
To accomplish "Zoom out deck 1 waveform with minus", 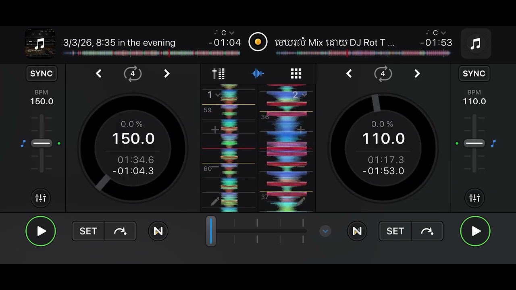I will coord(216,166).
